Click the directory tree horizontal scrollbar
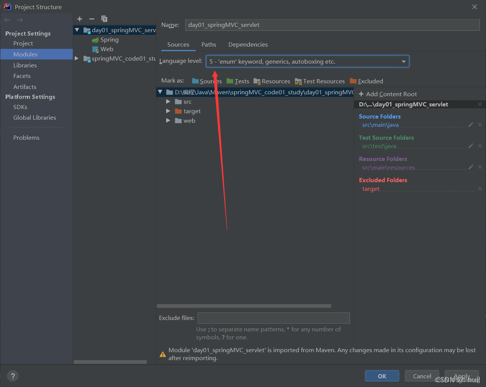Screen dimensions: 486x387 pos(244,306)
